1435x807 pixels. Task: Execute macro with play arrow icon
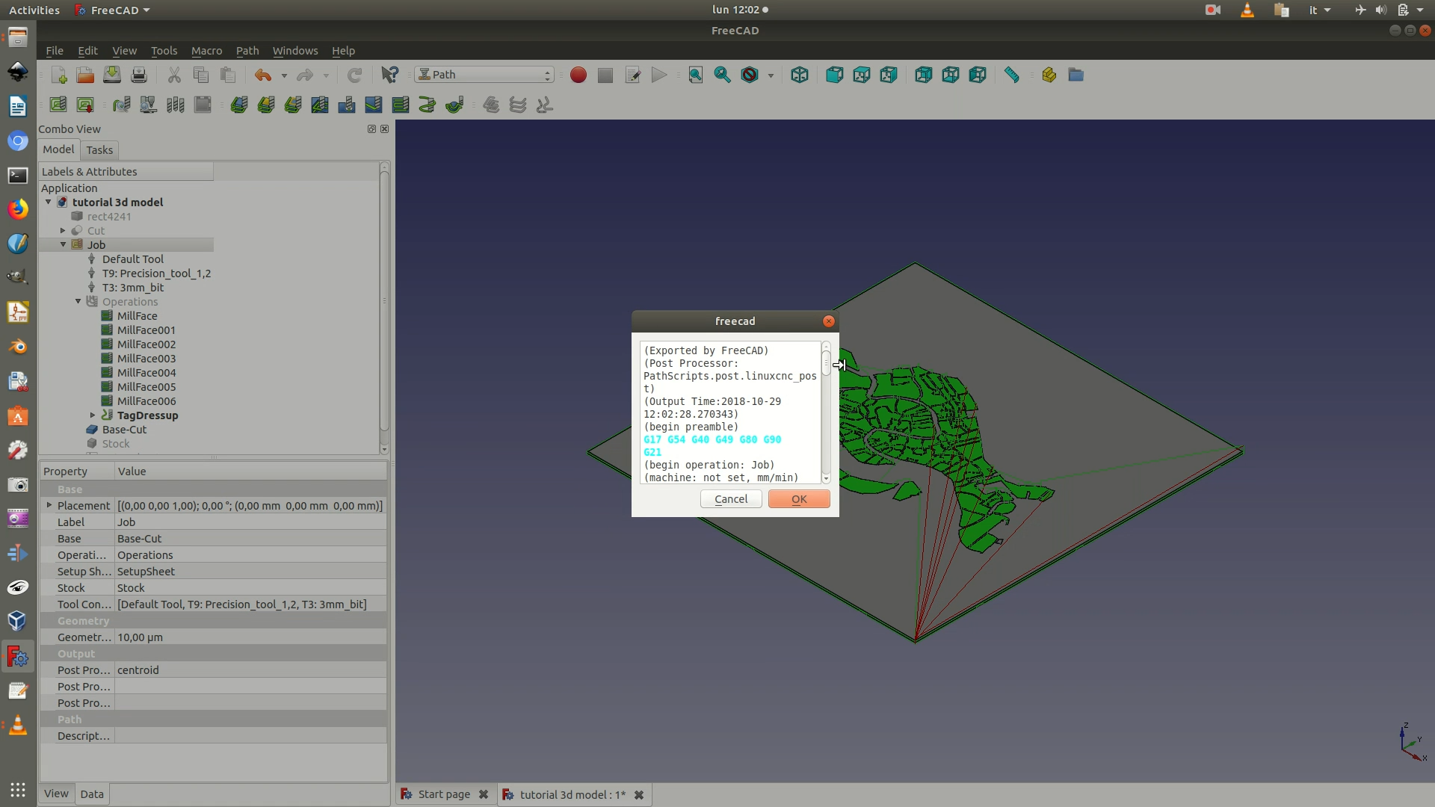[x=659, y=75]
